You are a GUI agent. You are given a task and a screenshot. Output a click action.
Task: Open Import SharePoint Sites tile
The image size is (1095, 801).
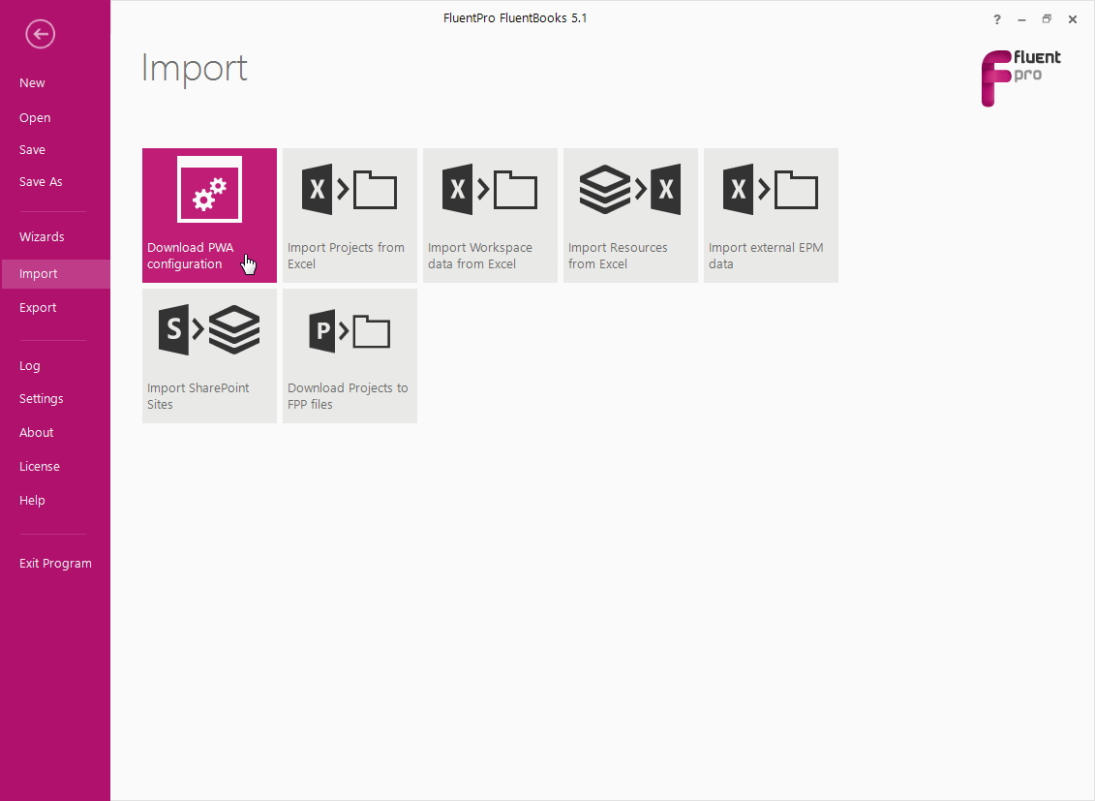point(209,355)
